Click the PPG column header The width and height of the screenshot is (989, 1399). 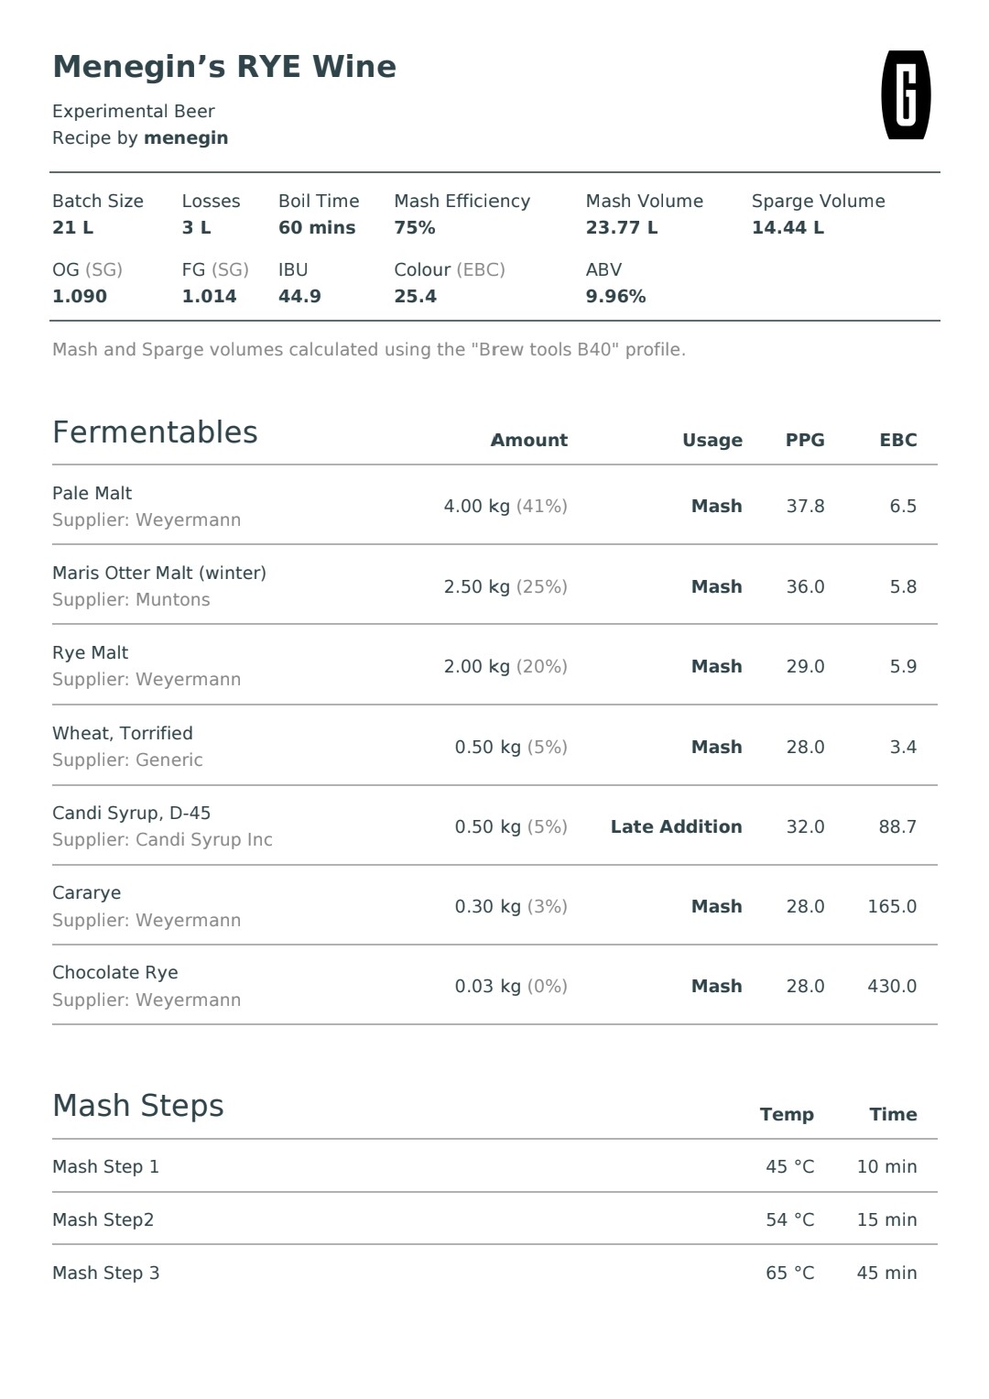[x=805, y=440]
